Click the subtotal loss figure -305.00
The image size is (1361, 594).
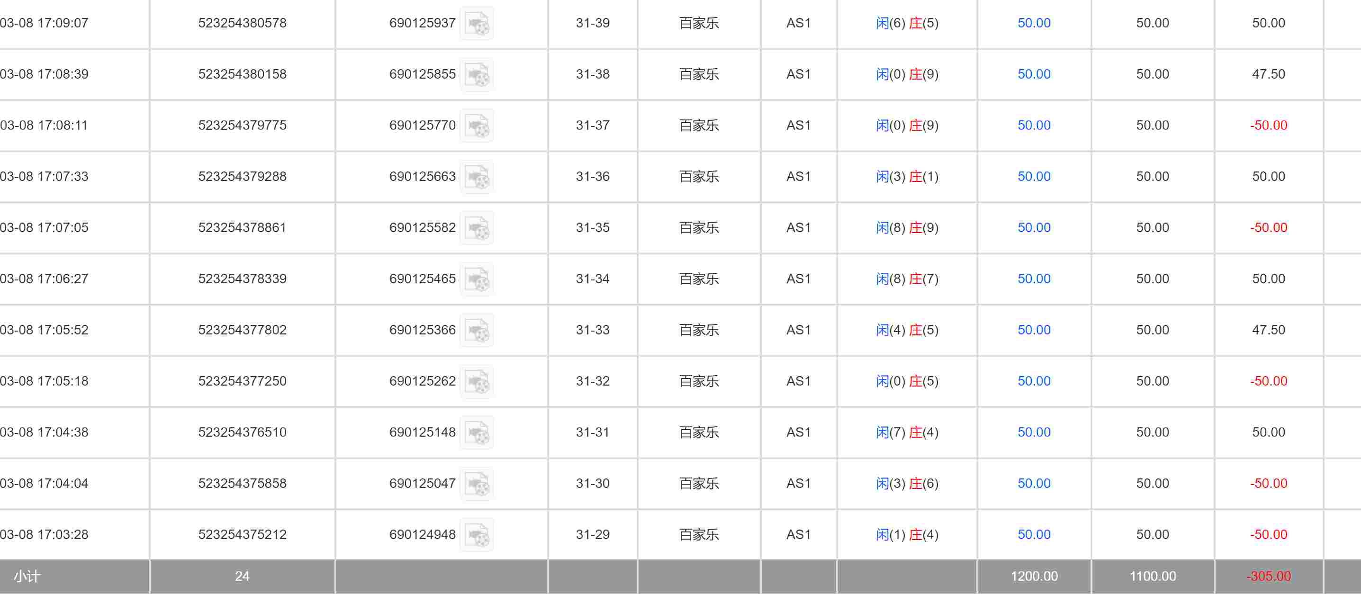pyautogui.click(x=1268, y=576)
